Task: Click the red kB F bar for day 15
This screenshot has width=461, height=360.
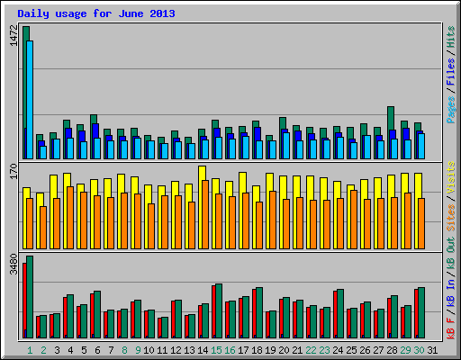Action: 213,311
